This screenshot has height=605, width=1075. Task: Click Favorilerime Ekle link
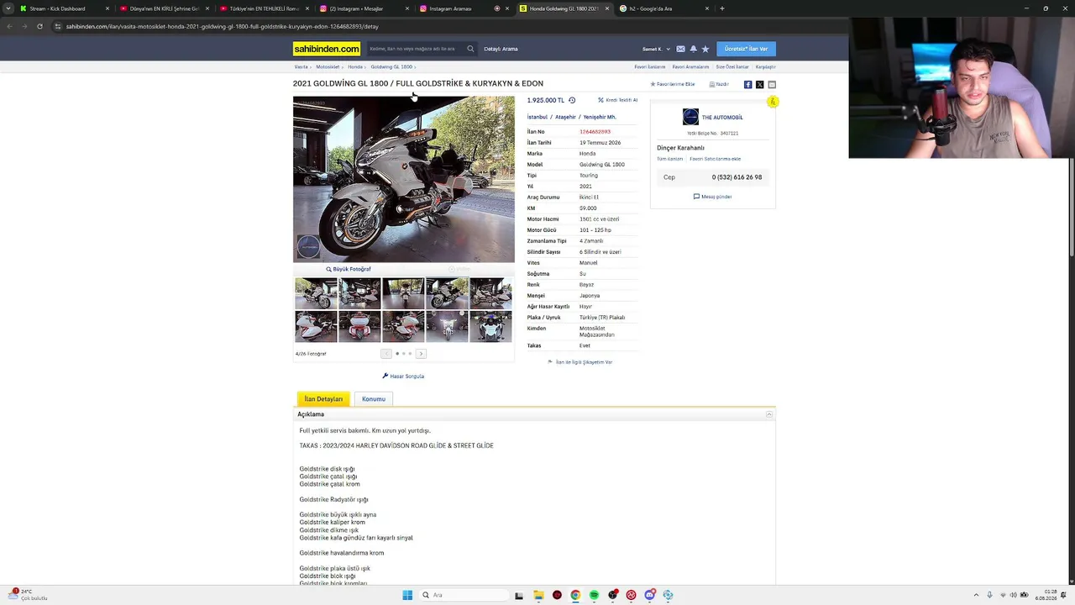pos(673,84)
